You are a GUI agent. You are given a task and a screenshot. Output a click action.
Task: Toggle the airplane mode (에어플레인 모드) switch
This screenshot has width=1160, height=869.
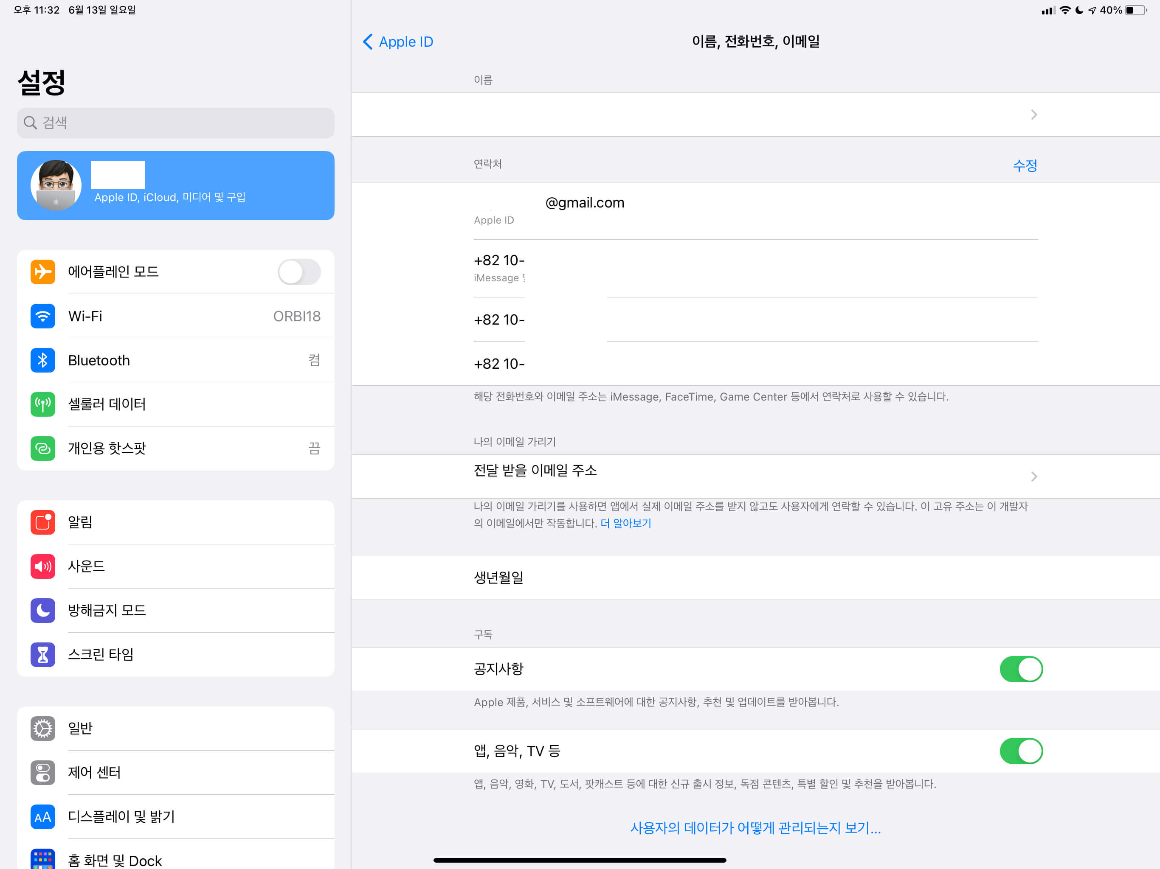click(299, 272)
